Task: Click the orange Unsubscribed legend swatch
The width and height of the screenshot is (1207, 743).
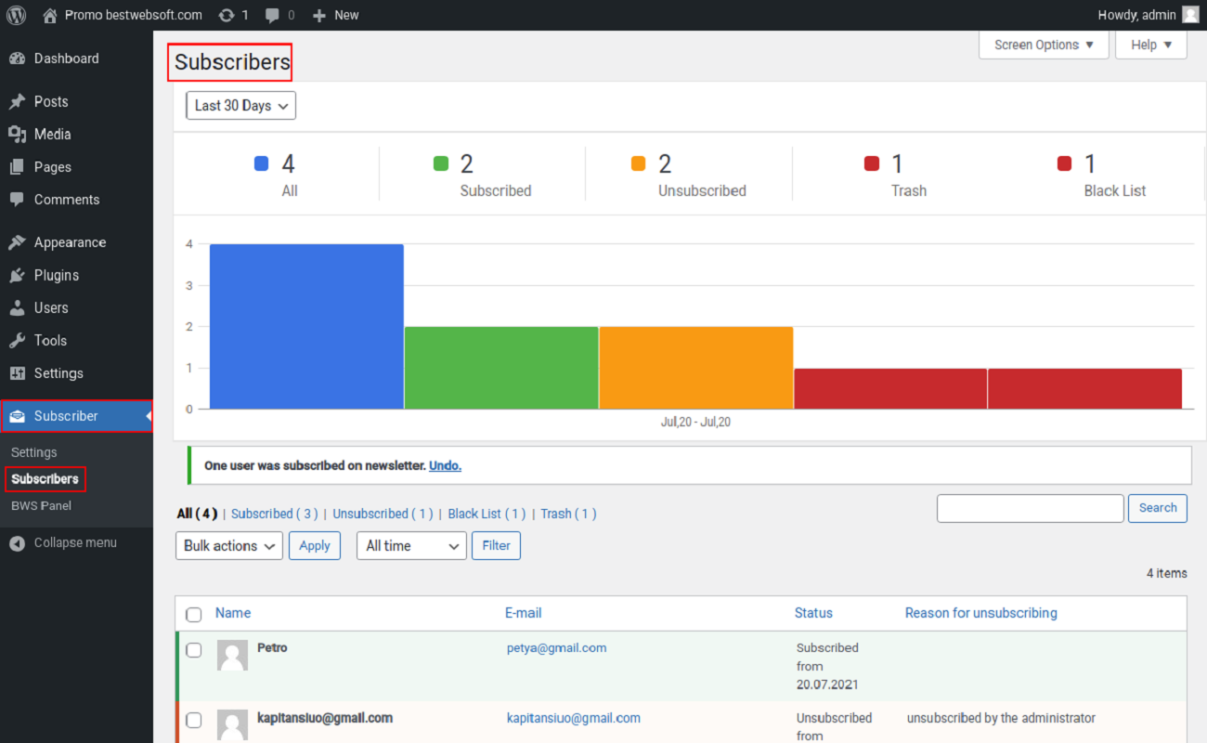Action: [638, 164]
